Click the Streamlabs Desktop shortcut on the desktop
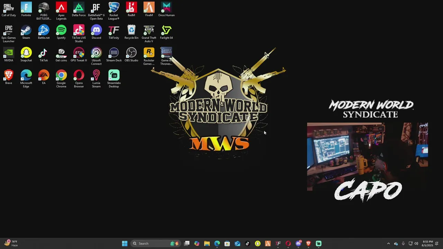This screenshot has height=249, width=443. (x=114, y=79)
